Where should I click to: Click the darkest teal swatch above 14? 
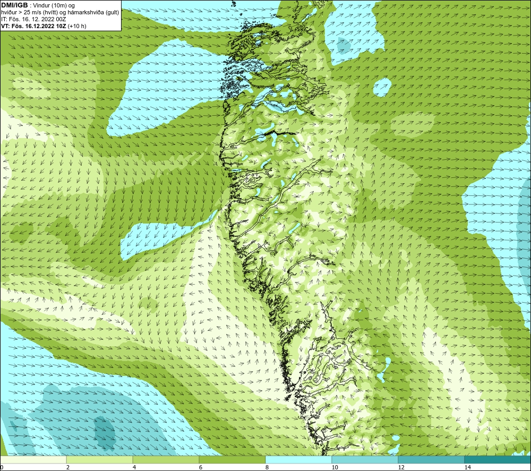point(498,459)
